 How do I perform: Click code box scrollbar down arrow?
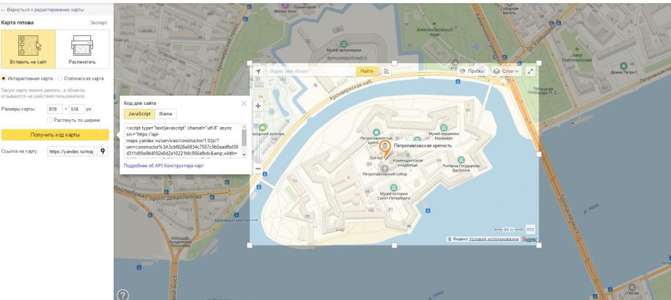(x=244, y=155)
